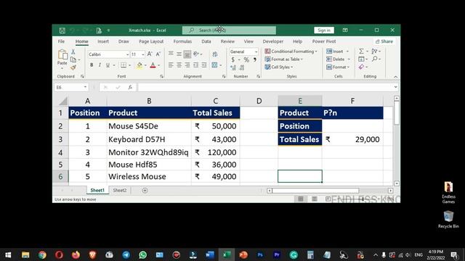The width and height of the screenshot is (465, 261).
Task: Click the Orientation text angle icon
Action: tap(196, 54)
